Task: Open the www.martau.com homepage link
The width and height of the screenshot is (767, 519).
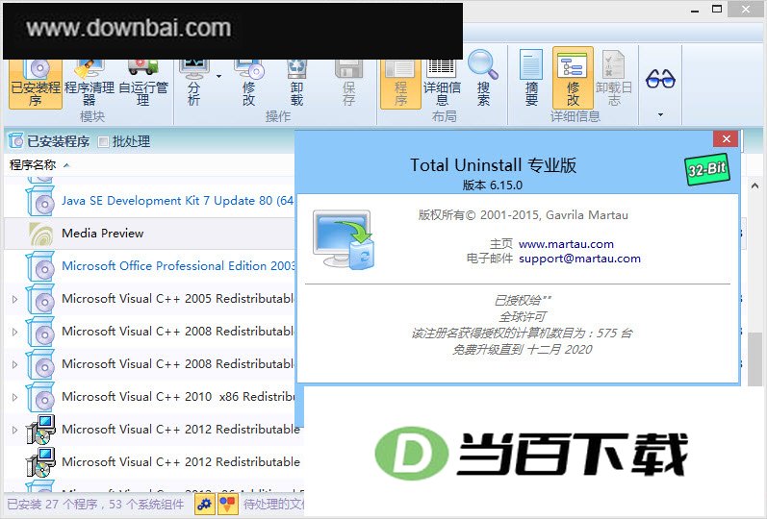Action: (566, 244)
